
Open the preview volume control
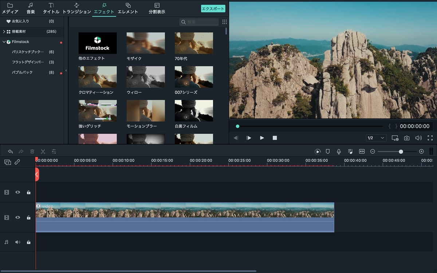pyautogui.click(x=418, y=138)
